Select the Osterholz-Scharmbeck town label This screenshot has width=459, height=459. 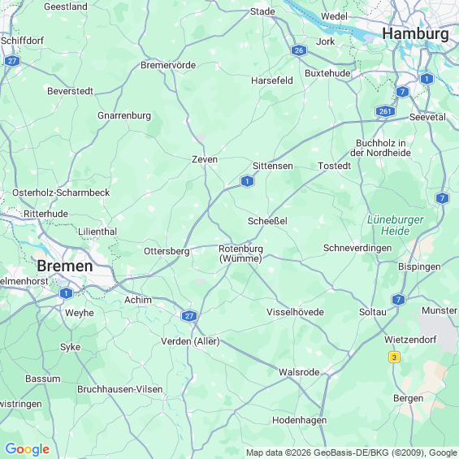tap(61, 193)
